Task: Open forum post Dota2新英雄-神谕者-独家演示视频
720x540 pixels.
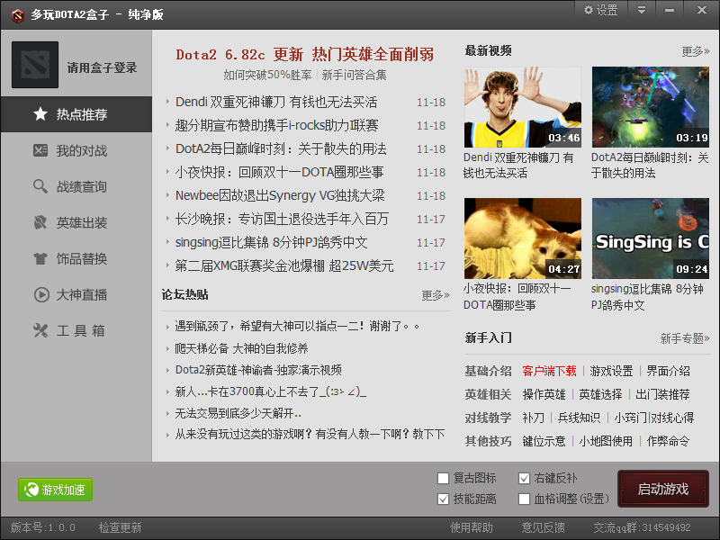Action: [258, 370]
